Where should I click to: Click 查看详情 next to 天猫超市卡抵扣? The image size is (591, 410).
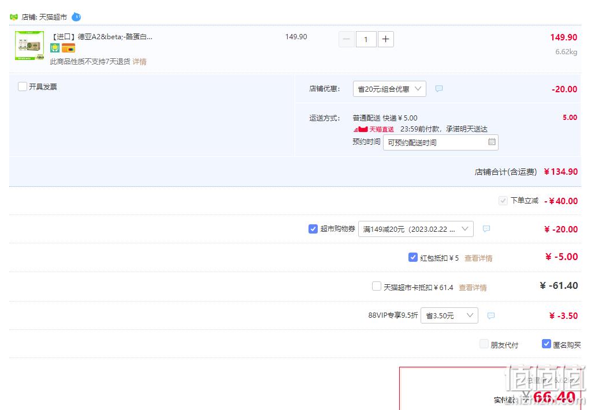[473, 287]
